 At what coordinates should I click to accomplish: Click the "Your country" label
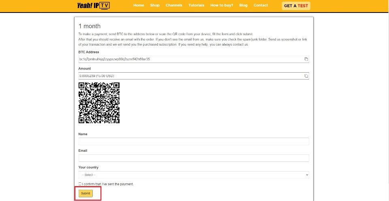point(88,167)
